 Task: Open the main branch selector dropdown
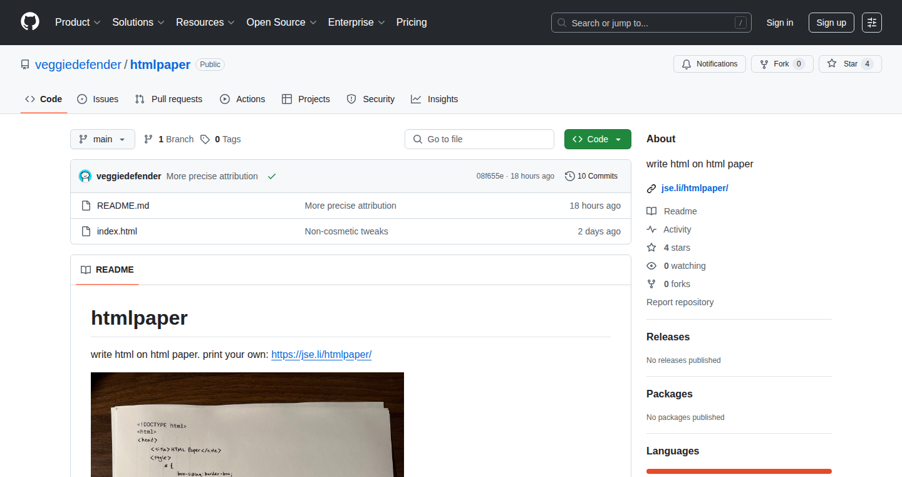pos(103,139)
